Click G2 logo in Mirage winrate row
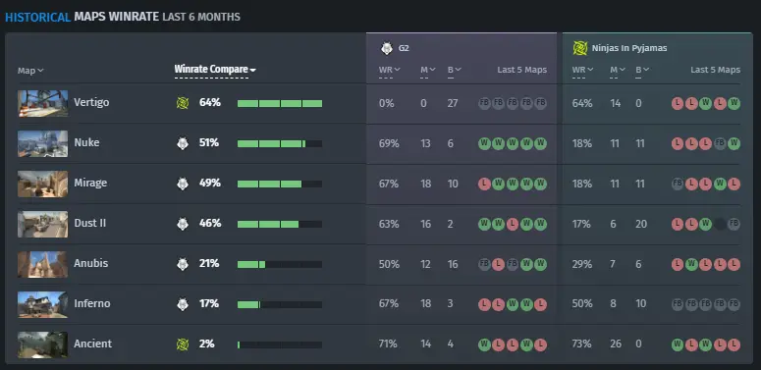Image resolution: width=761 pixels, height=370 pixels. (183, 184)
